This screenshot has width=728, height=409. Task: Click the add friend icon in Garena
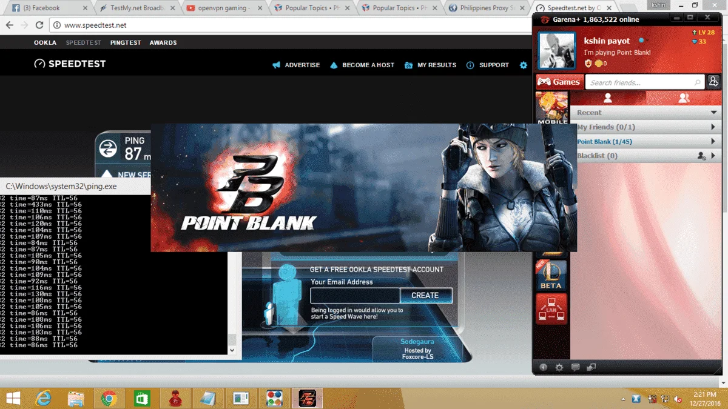(713, 82)
